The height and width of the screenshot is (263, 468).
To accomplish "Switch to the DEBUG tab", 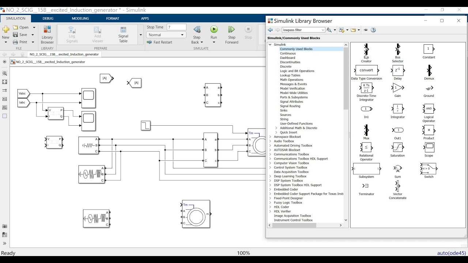I will [48, 18].
